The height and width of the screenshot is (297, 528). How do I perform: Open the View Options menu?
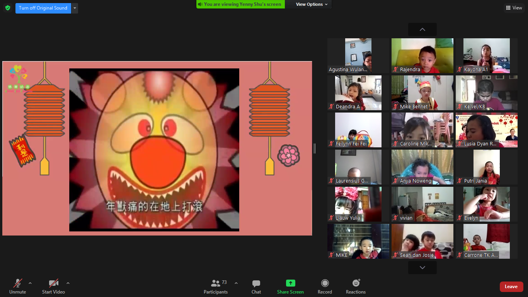click(x=312, y=4)
